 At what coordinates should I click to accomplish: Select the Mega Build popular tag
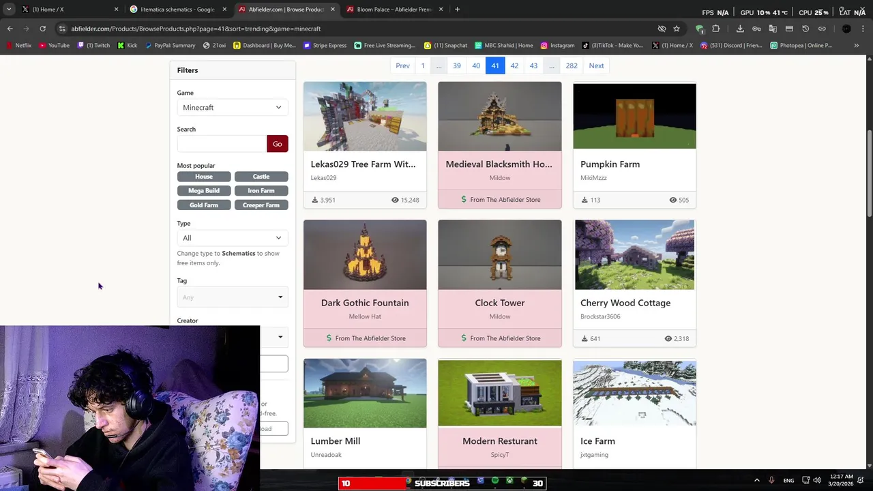pyautogui.click(x=204, y=191)
